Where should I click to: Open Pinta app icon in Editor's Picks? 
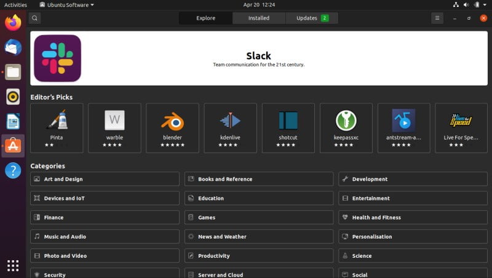pyautogui.click(x=57, y=120)
